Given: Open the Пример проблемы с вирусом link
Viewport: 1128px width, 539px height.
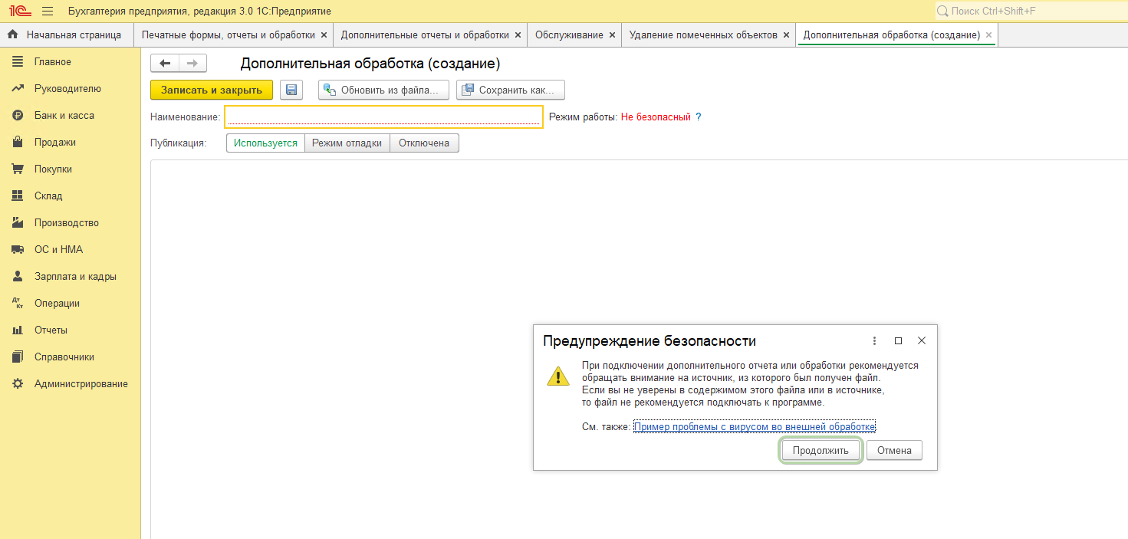Looking at the screenshot, I should 755,427.
